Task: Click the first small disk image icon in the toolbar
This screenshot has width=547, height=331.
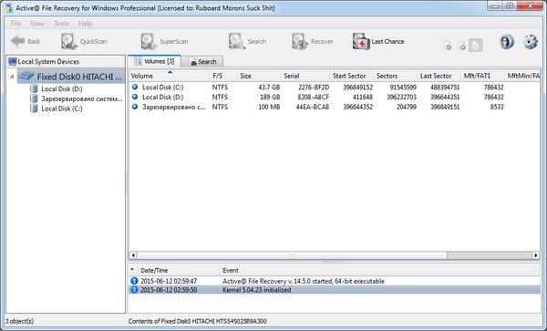Action: [x=448, y=46]
